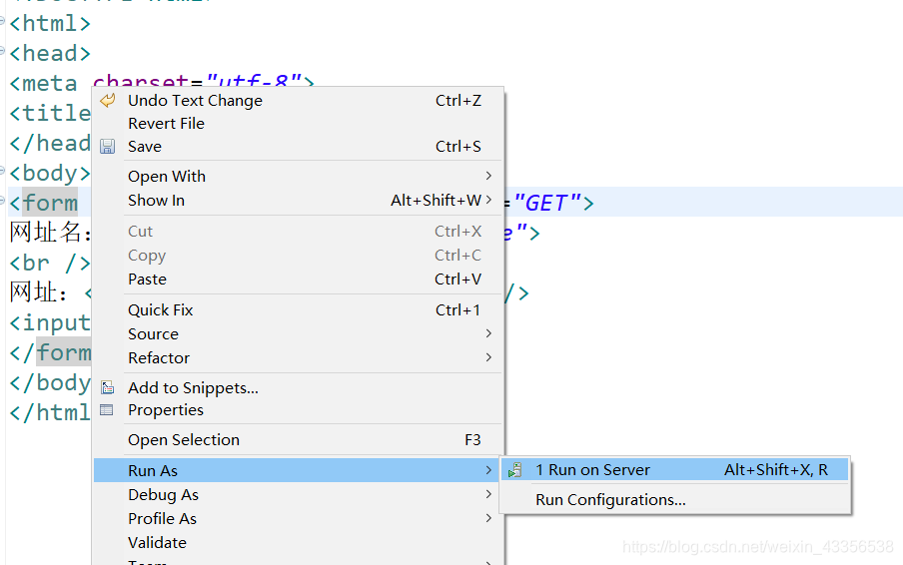Click the Save floppy disk icon
Viewport: 903px width, 565px height.
coord(107,146)
